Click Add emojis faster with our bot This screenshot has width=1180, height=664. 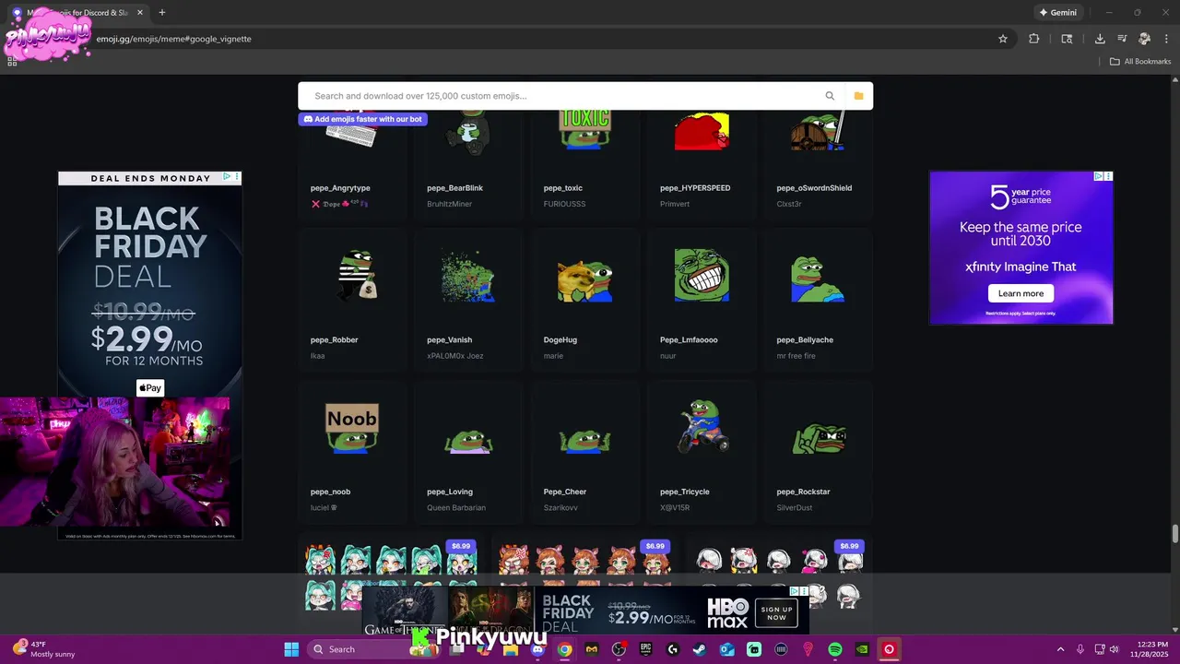click(362, 119)
